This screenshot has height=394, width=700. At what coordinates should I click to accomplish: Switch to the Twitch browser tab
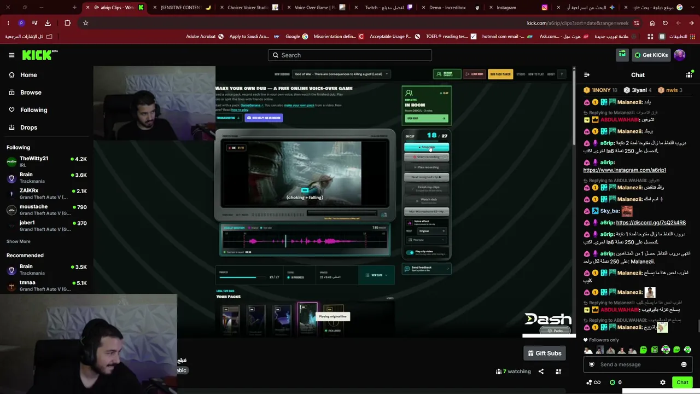[383, 8]
